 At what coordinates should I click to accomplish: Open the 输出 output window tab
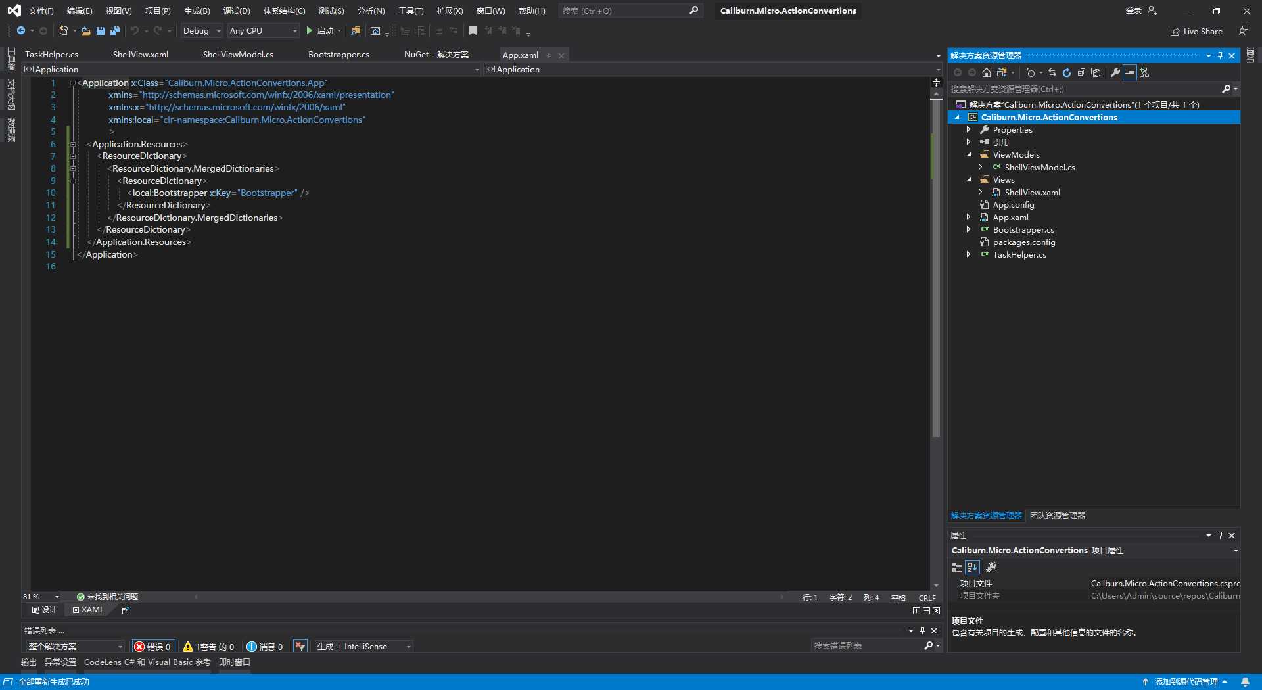tap(29, 662)
